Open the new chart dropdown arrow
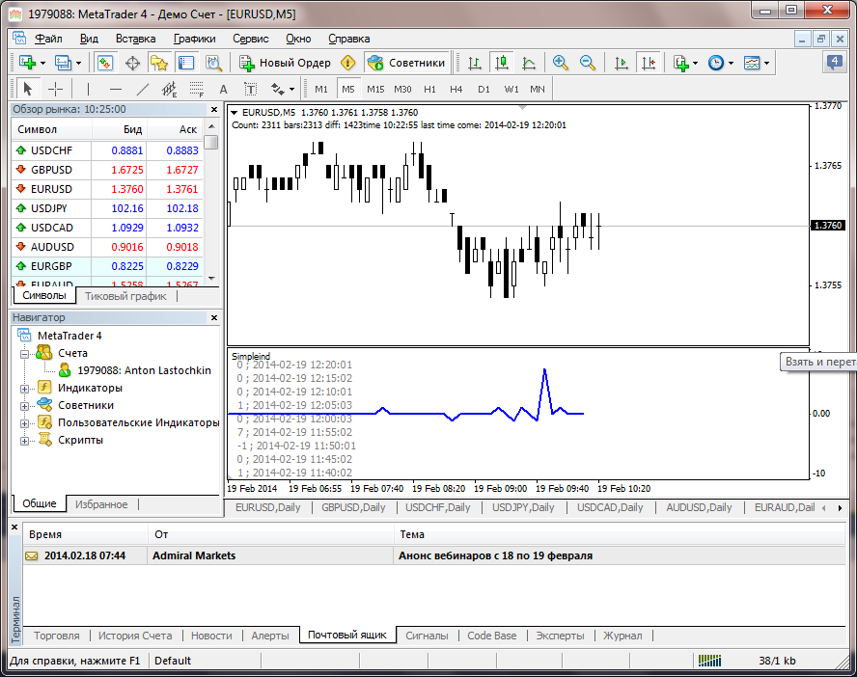857x677 pixels. (44, 63)
